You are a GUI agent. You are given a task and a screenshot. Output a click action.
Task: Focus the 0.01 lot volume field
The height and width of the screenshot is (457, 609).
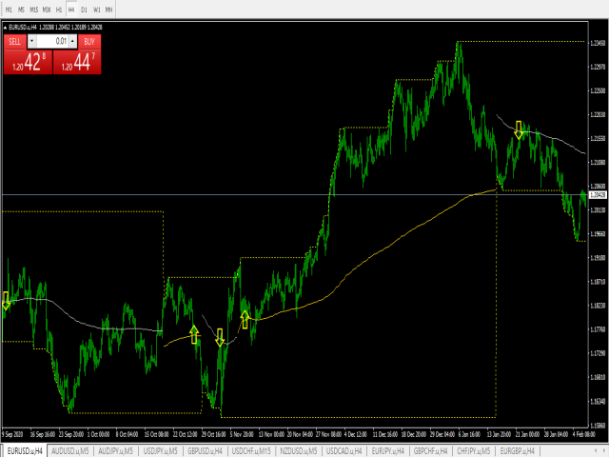point(52,41)
